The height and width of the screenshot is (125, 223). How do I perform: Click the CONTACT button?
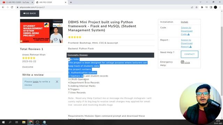(190, 54)
